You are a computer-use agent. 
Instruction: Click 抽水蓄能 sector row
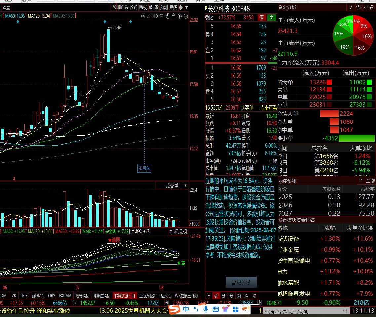326,283
